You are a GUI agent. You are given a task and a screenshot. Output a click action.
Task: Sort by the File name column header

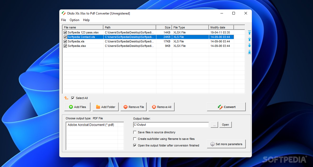[83, 27]
